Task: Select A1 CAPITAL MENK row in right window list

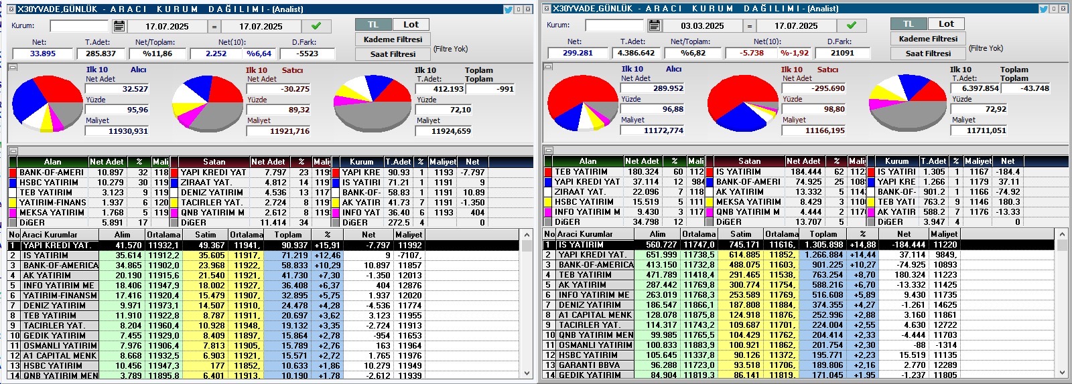Action: pyautogui.click(x=799, y=315)
